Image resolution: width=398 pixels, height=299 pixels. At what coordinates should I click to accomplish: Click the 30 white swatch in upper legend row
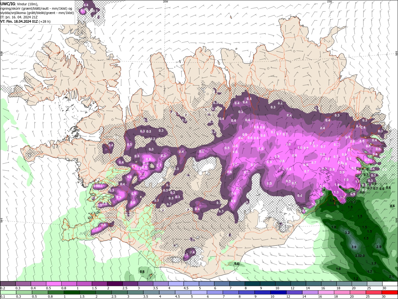[390, 284]
